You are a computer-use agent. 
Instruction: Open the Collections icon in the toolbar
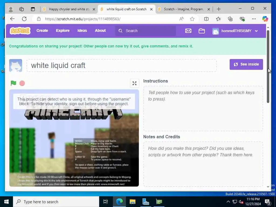tap(230, 19)
